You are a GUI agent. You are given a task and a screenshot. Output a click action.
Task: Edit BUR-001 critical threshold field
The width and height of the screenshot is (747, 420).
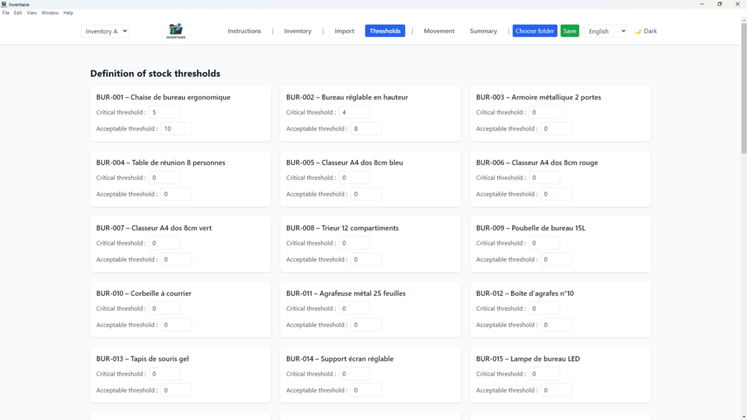pyautogui.click(x=164, y=112)
